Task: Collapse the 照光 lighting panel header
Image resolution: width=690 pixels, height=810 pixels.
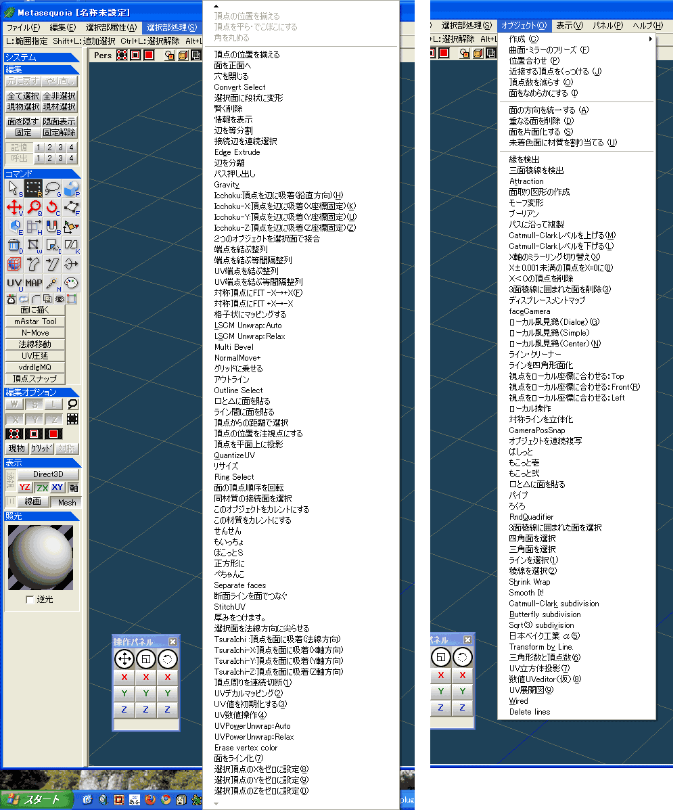Action: (x=41, y=516)
